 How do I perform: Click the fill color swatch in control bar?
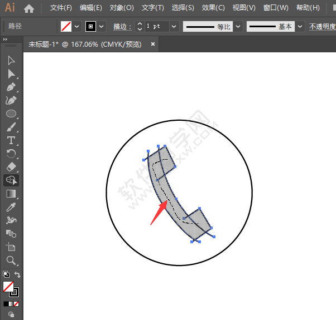(x=66, y=26)
